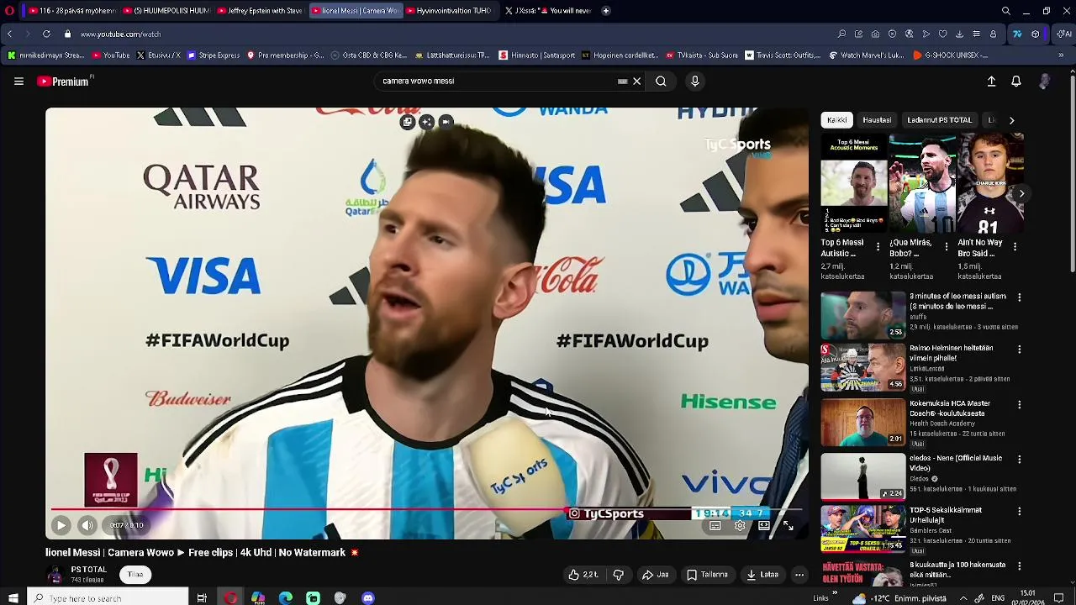Viewport: 1076px width, 605px height.
Task: Click the magnifier search button
Action: [x=661, y=82]
